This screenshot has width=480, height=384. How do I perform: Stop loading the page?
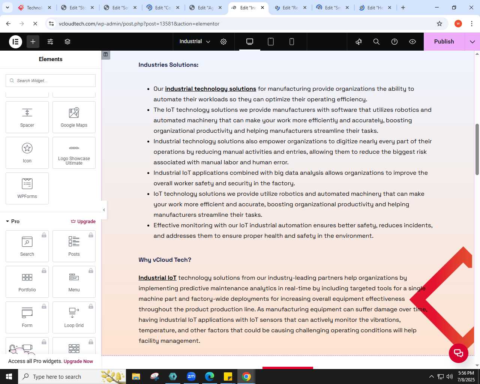pyautogui.click(x=35, y=24)
